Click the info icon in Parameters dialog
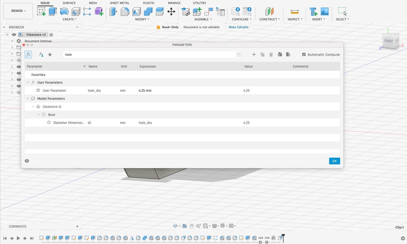The height and width of the screenshot is (244, 407). point(27,161)
